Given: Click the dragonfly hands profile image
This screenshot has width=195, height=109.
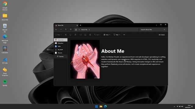Looking at the screenshot, I should (x=85, y=59).
